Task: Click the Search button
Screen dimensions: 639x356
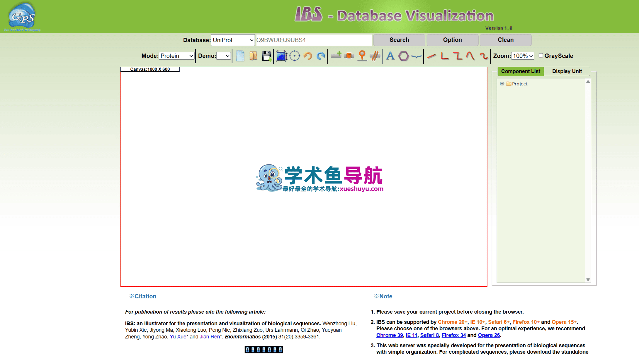Action: click(399, 40)
